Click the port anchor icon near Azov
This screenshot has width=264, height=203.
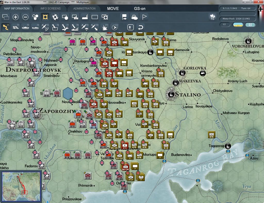coord(247,155)
